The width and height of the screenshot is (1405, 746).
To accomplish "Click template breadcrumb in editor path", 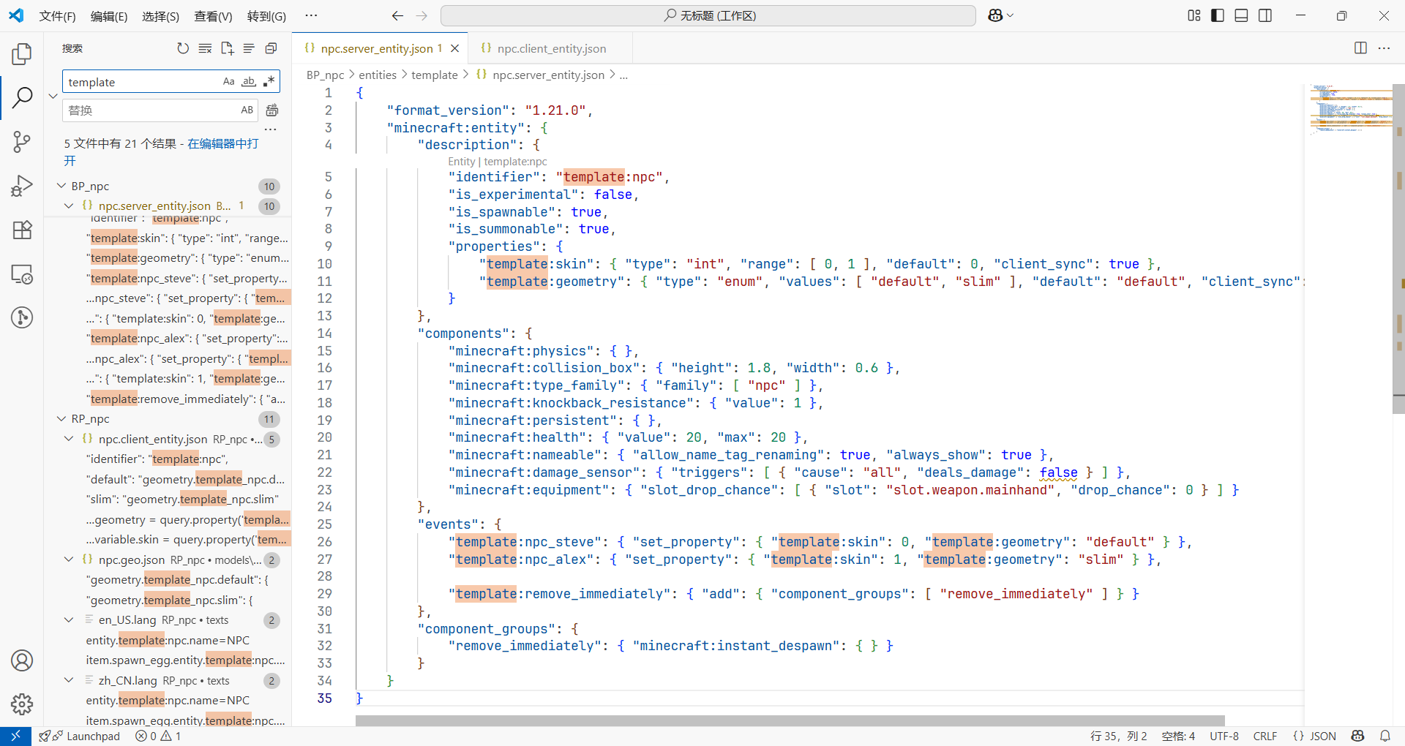I will (434, 75).
